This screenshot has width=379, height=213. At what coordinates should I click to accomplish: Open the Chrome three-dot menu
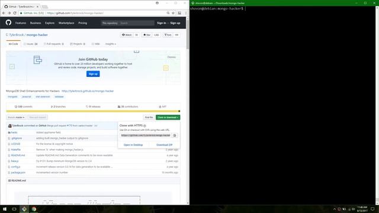pyautogui.click(x=185, y=13)
